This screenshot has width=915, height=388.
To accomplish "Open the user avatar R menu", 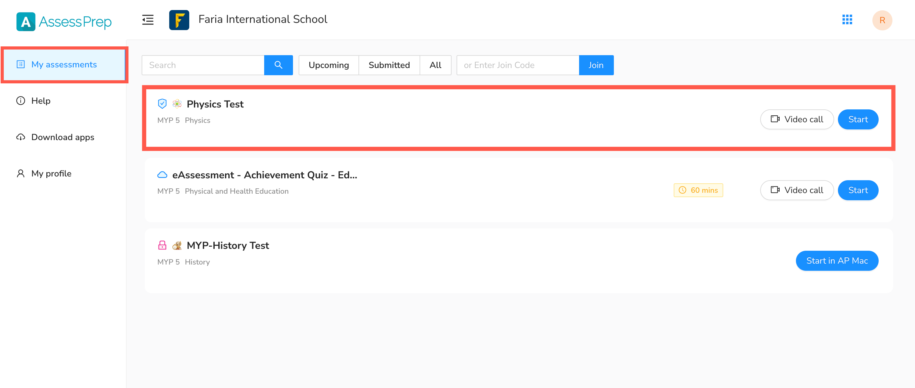I will click(x=882, y=20).
